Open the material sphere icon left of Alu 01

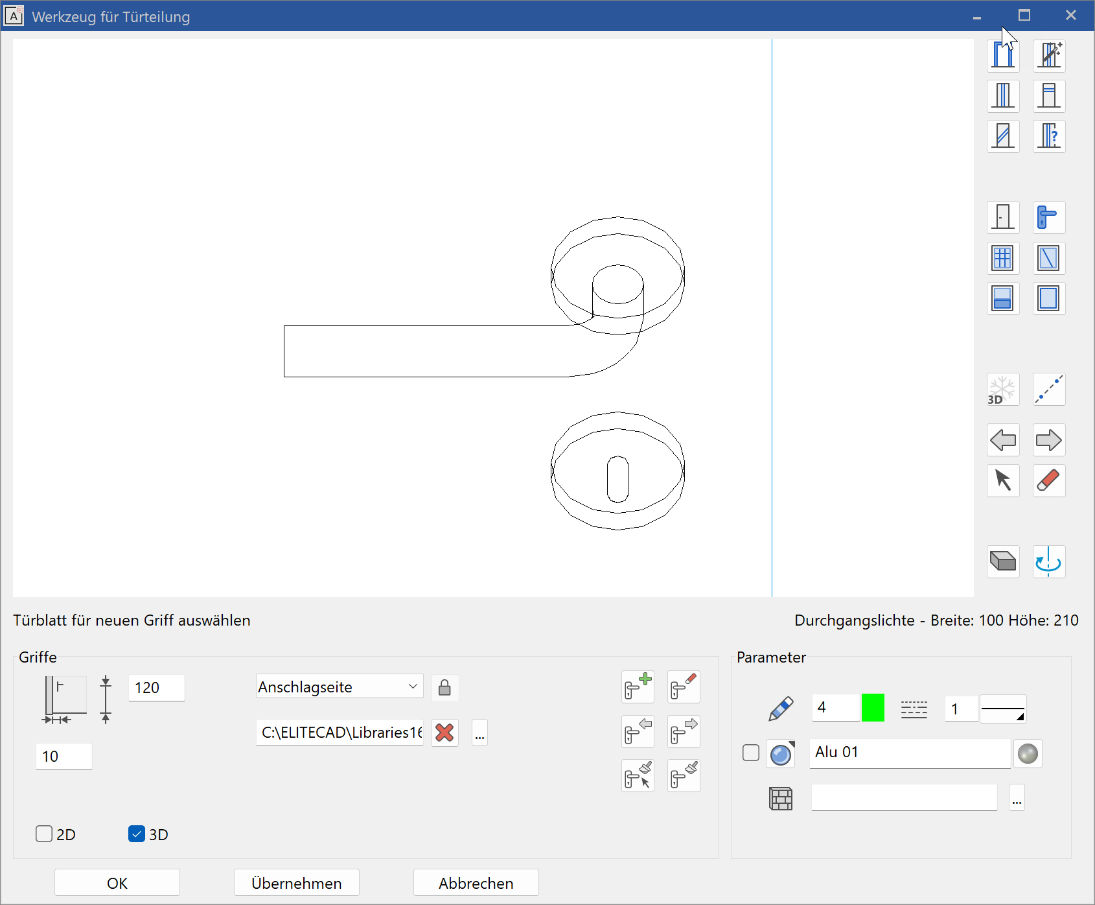781,754
